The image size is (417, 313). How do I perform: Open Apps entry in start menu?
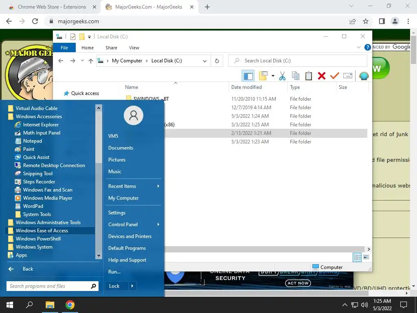(x=21, y=255)
